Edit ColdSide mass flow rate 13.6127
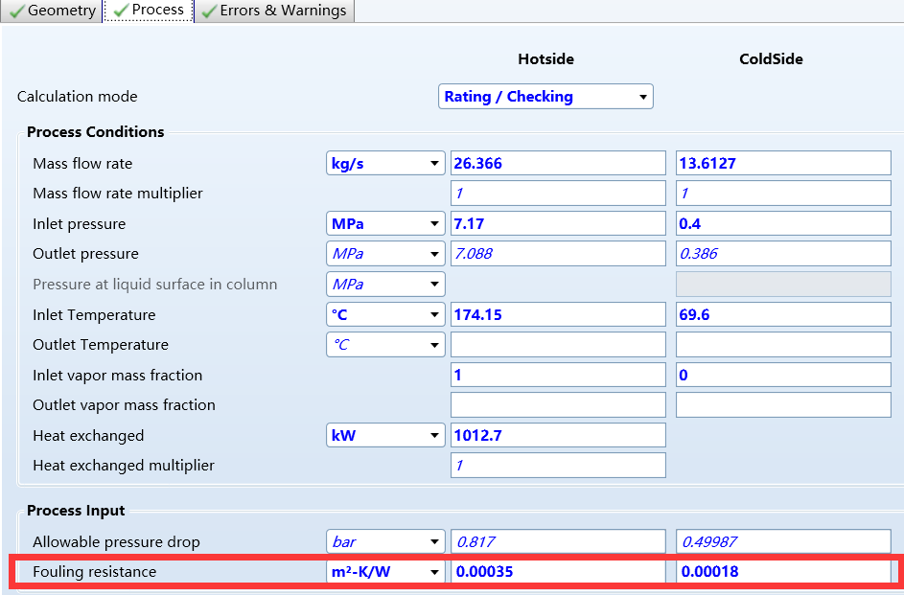The height and width of the screenshot is (595, 904). [x=783, y=163]
